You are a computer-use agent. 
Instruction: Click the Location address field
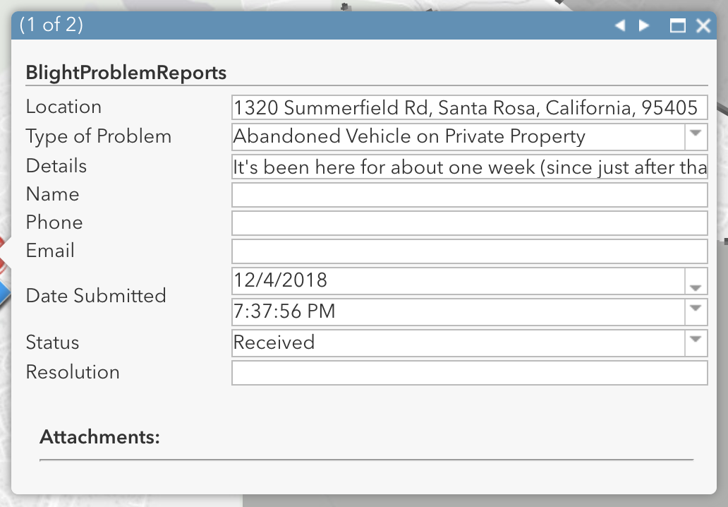tap(469, 108)
